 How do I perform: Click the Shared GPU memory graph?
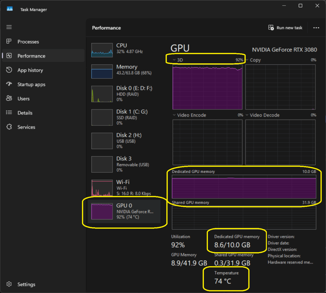pos(244,218)
